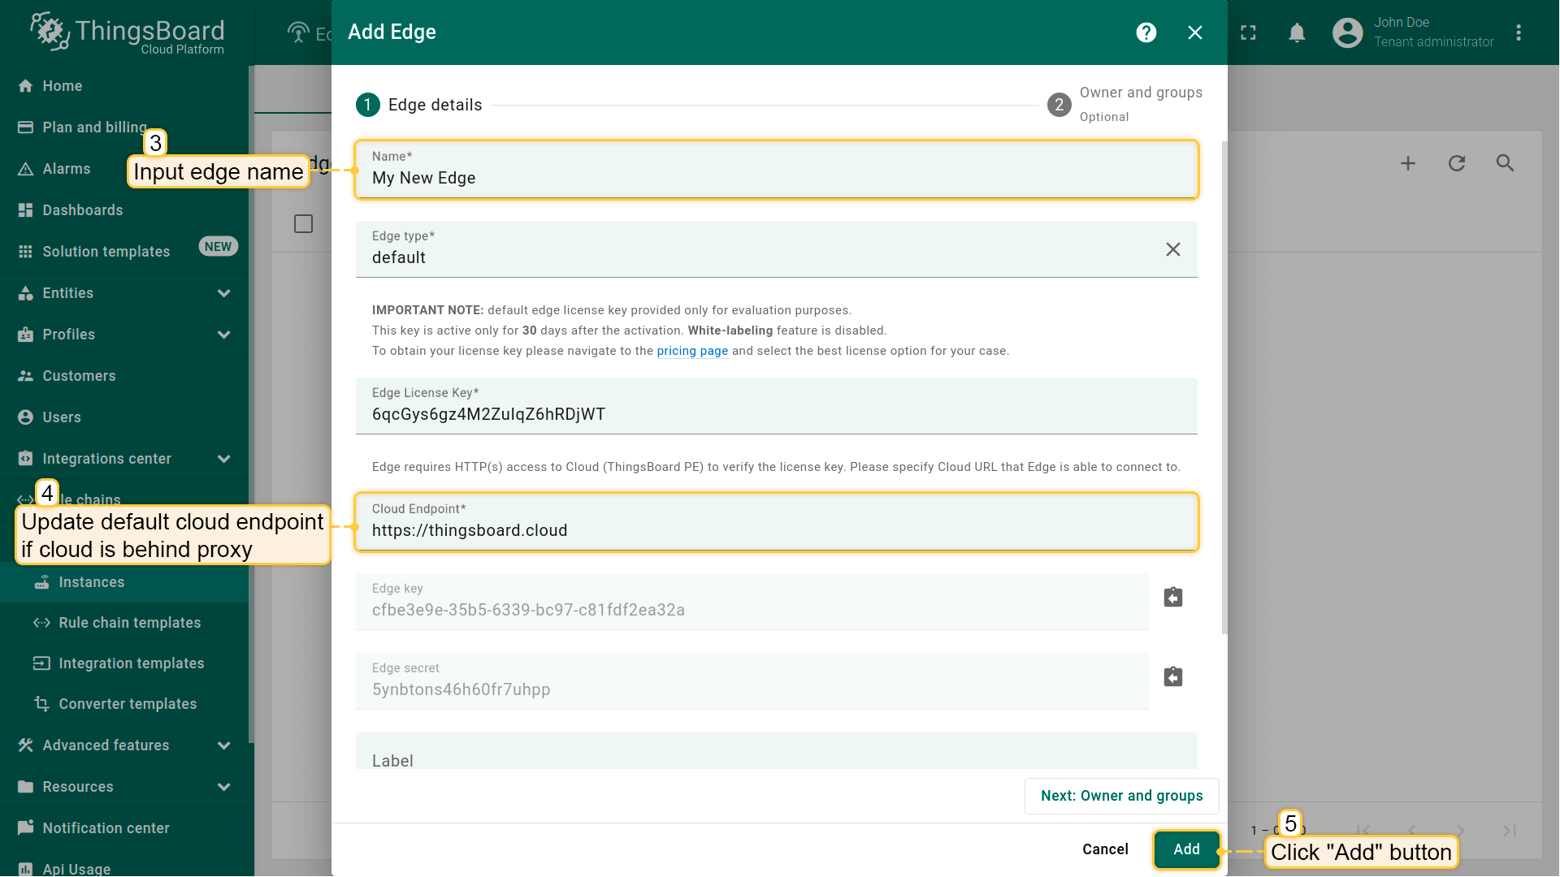The height and width of the screenshot is (877, 1560).
Task: Refresh the edge instances list
Action: click(x=1457, y=163)
